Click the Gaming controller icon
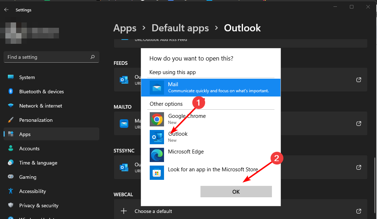Image resolution: width=377 pixels, height=219 pixels. [11, 177]
